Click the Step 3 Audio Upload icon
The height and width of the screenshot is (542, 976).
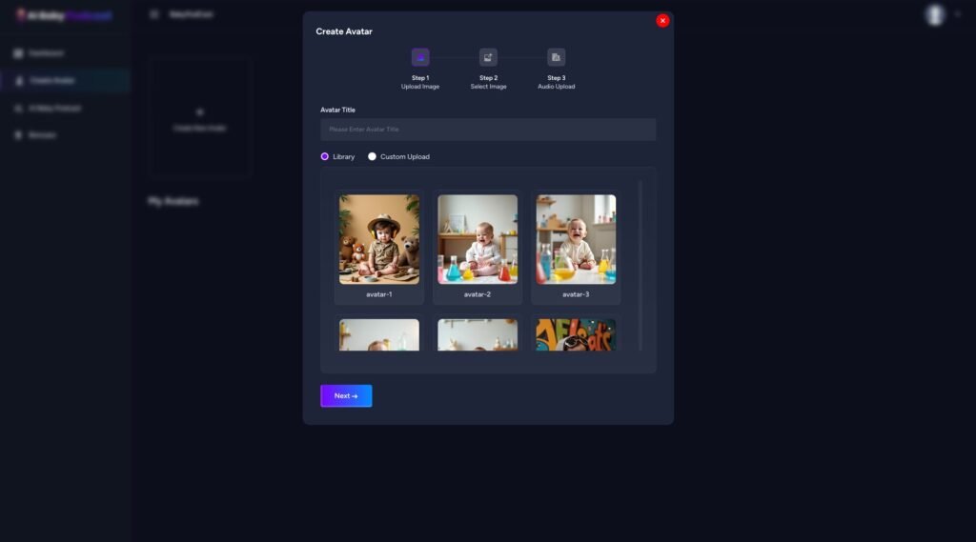pos(556,57)
